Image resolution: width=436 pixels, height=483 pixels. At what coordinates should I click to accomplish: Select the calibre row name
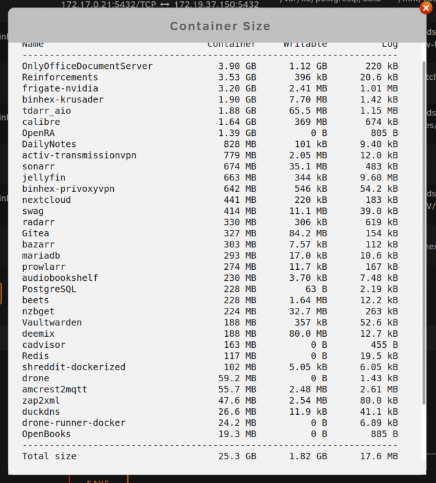[41, 122]
